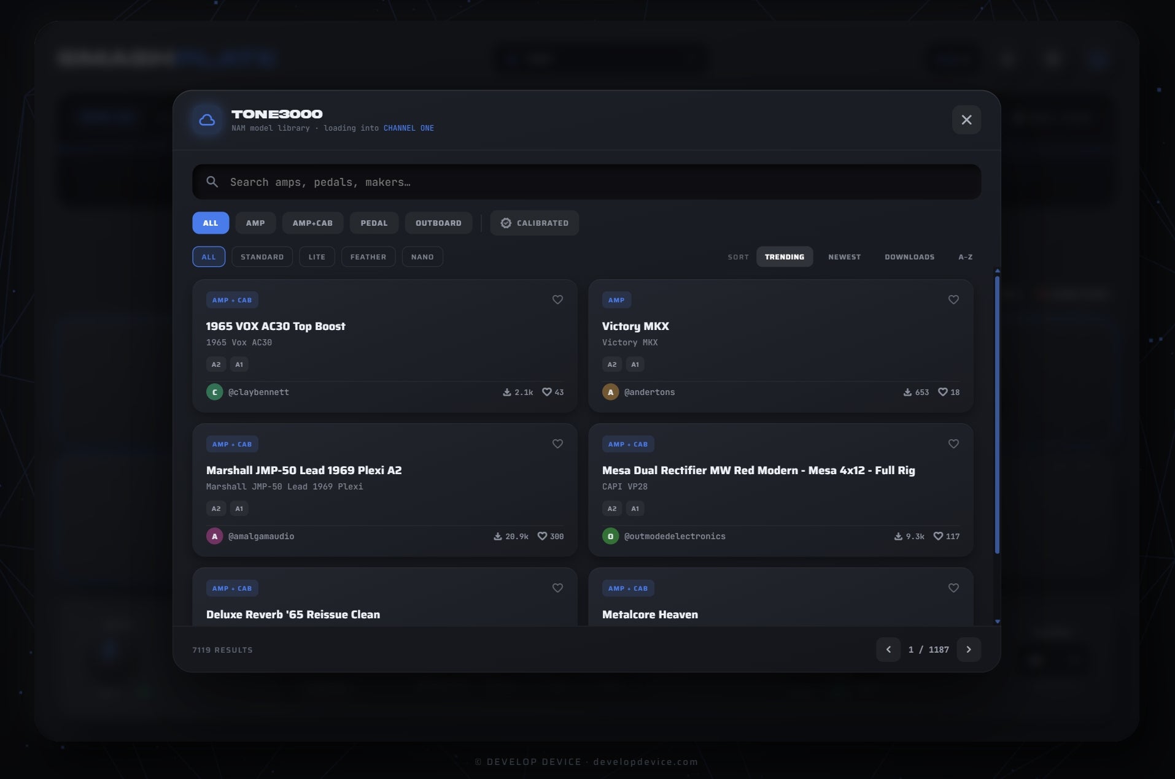Click scrollbar down arrow in results list
Screen dimensions: 1175x779
click(997, 621)
